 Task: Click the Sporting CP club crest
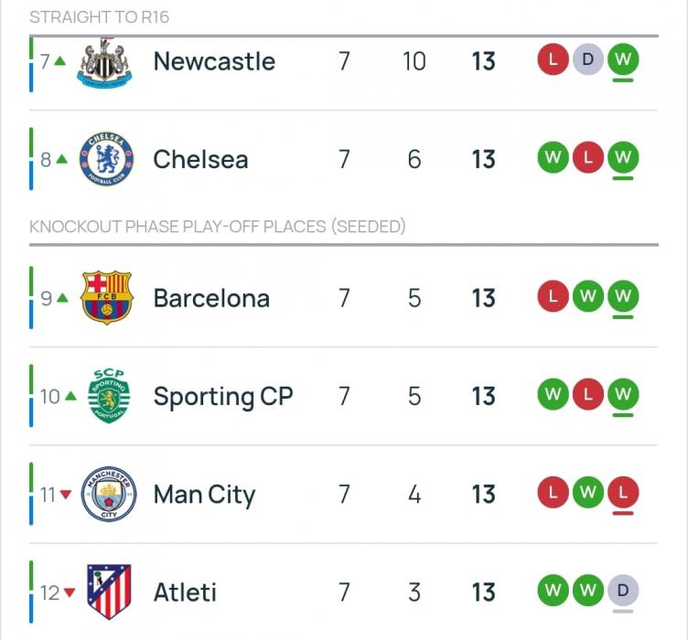(108, 396)
